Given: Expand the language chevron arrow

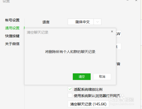Looking at the screenshot, I should tap(97, 22).
